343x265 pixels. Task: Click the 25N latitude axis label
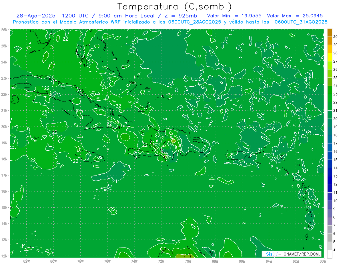click(4, 46)
